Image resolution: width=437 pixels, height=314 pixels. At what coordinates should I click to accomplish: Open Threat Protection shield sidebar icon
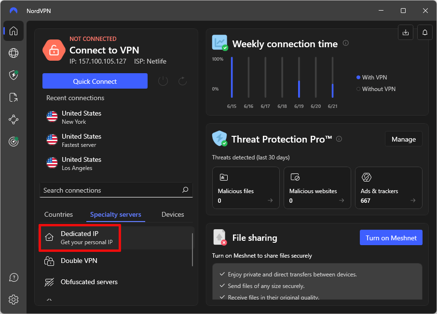14,75
